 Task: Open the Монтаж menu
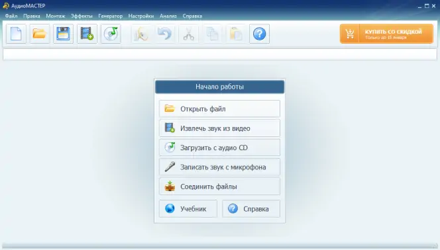tap(56, 17)
